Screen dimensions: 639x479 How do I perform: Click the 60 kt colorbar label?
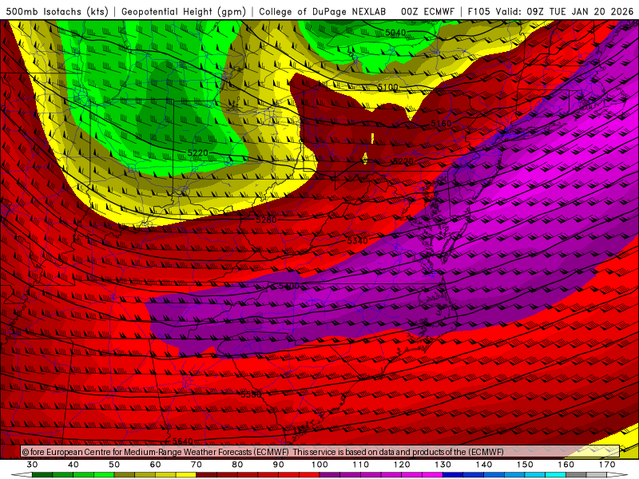point(155,465)
